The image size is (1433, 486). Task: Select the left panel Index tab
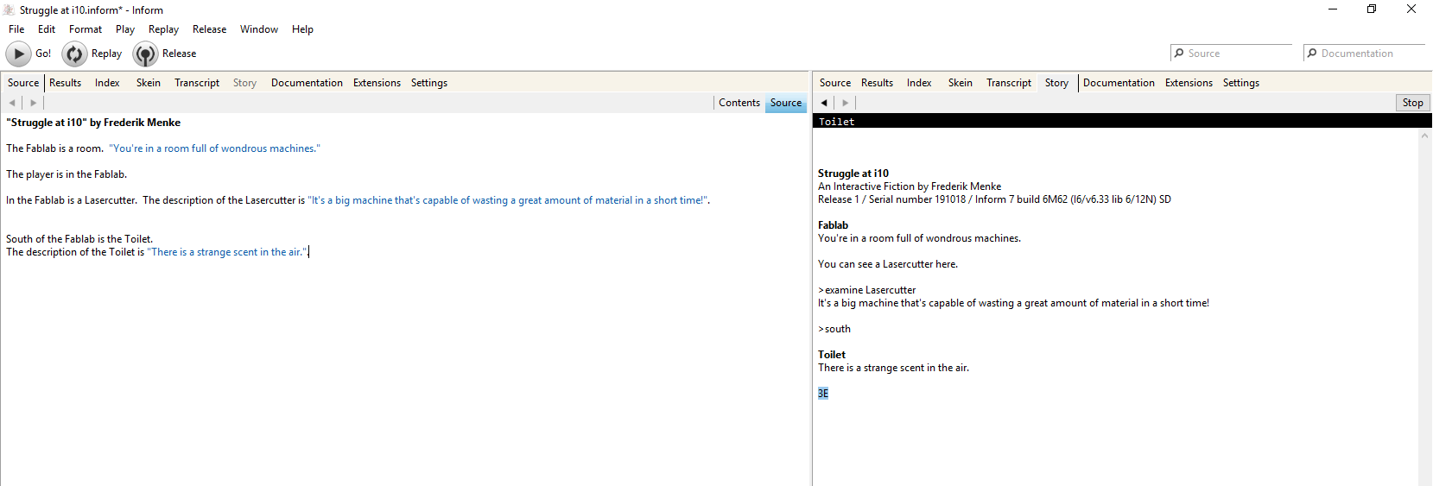(x=107, y=83)
